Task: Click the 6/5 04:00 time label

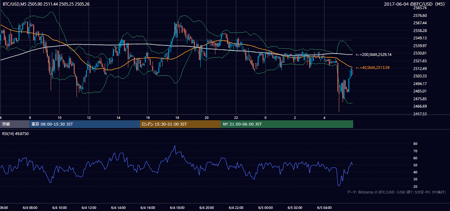Action: click(324, 208)
